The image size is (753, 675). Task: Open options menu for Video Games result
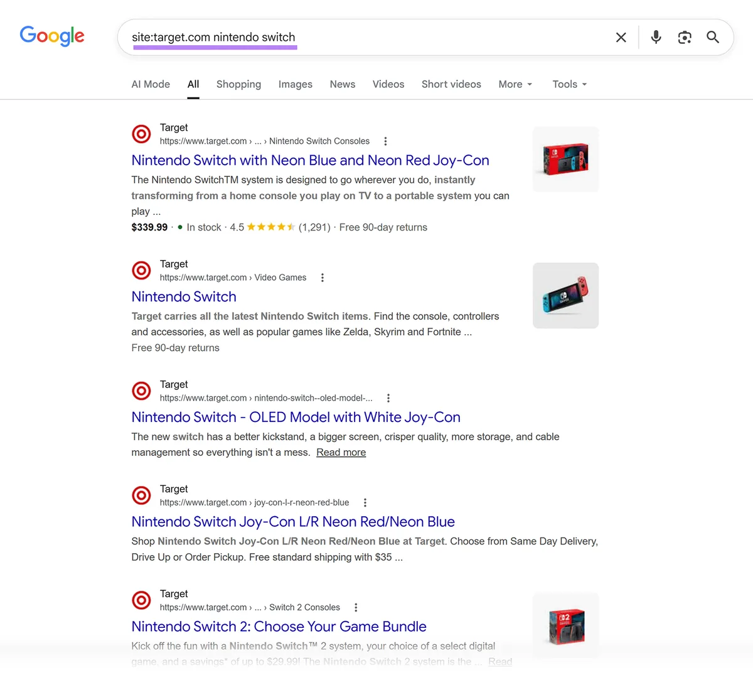323,278
